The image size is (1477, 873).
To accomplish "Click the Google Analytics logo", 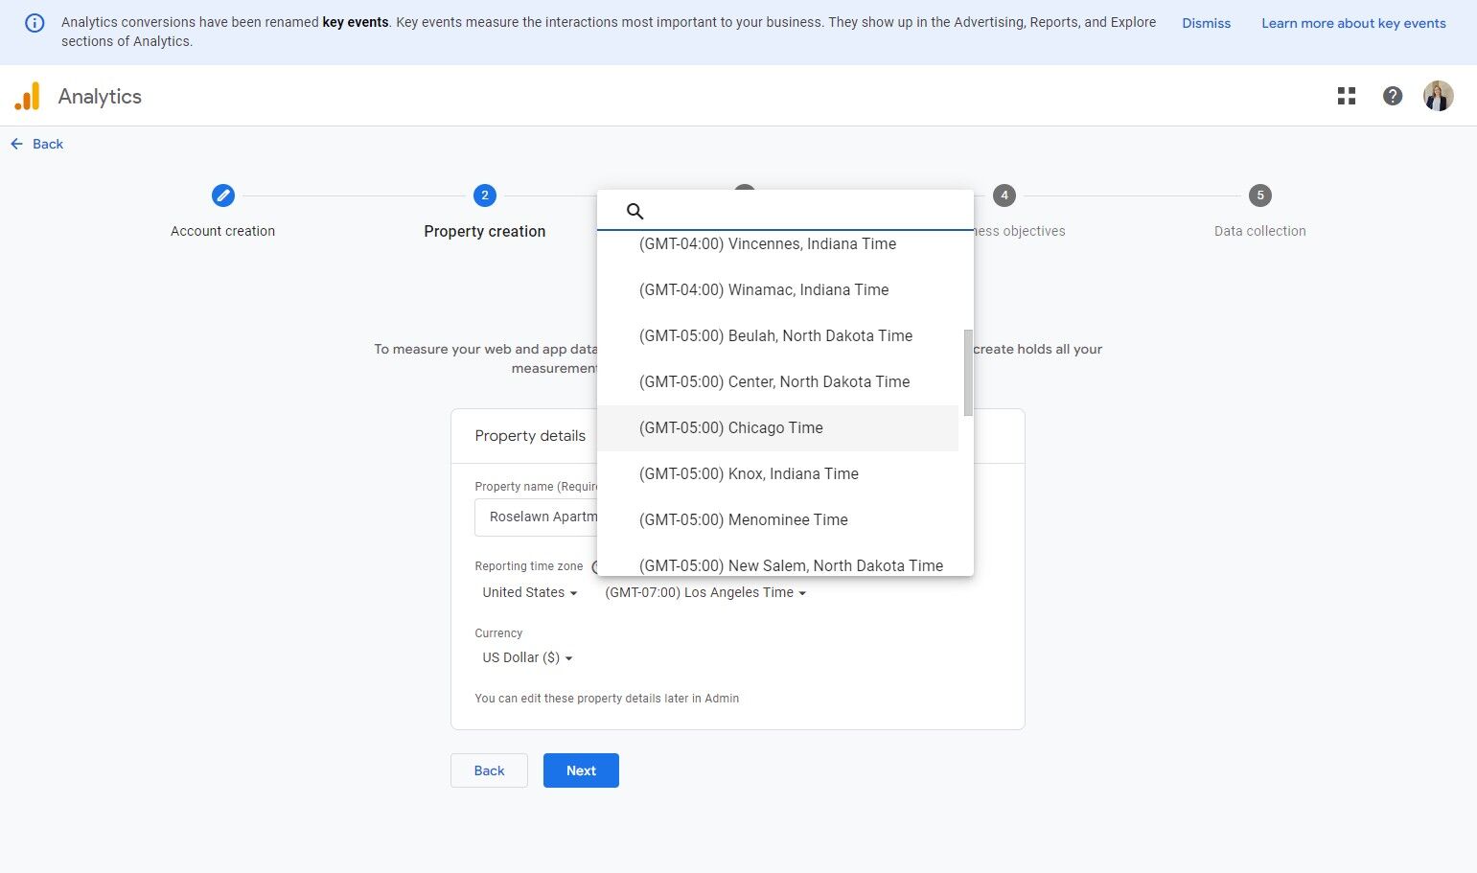I will 28,96.
